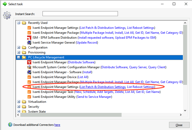Expand the Security node

19,107
